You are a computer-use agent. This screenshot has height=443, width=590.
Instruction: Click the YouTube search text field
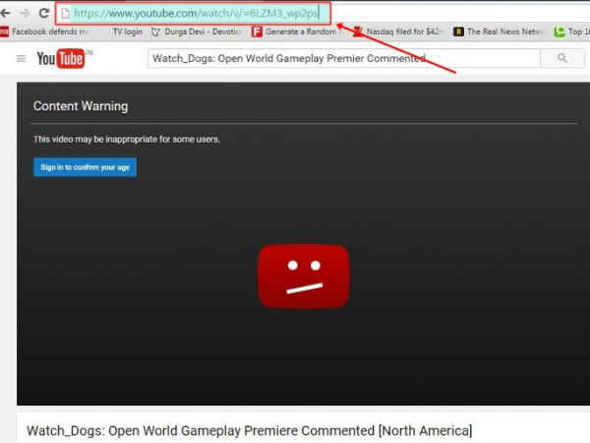[x=344, y=58]
